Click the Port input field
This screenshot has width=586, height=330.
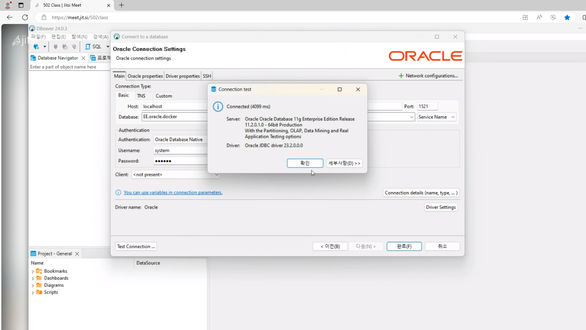tap(427, 106)
